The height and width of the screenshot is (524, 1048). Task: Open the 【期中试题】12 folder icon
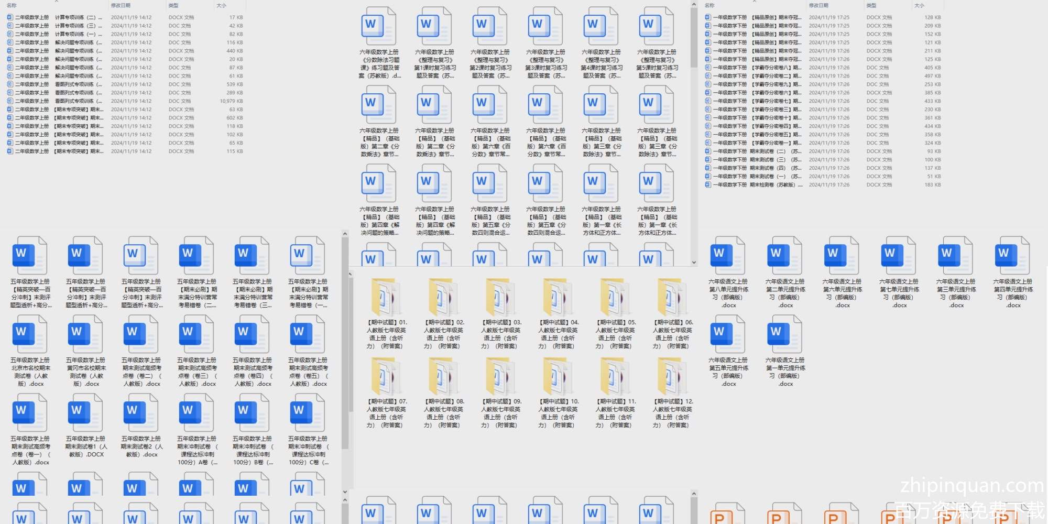click(x=672, y=376)
